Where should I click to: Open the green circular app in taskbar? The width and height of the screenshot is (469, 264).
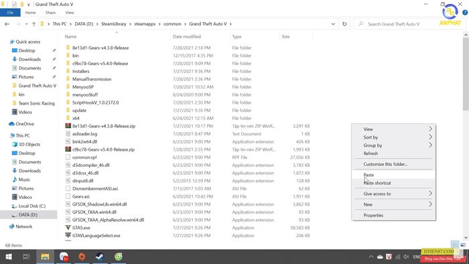point(119,257)
